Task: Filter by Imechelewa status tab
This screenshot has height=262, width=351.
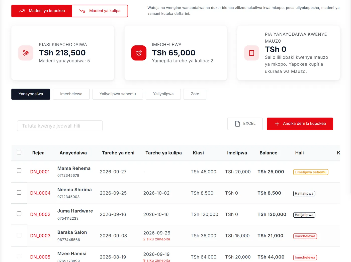Action: tap(71, 94)
